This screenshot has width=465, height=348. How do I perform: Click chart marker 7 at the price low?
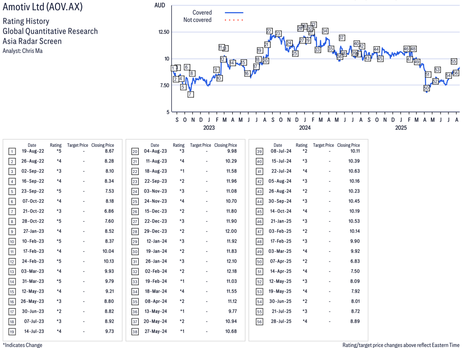pos(190,94)
